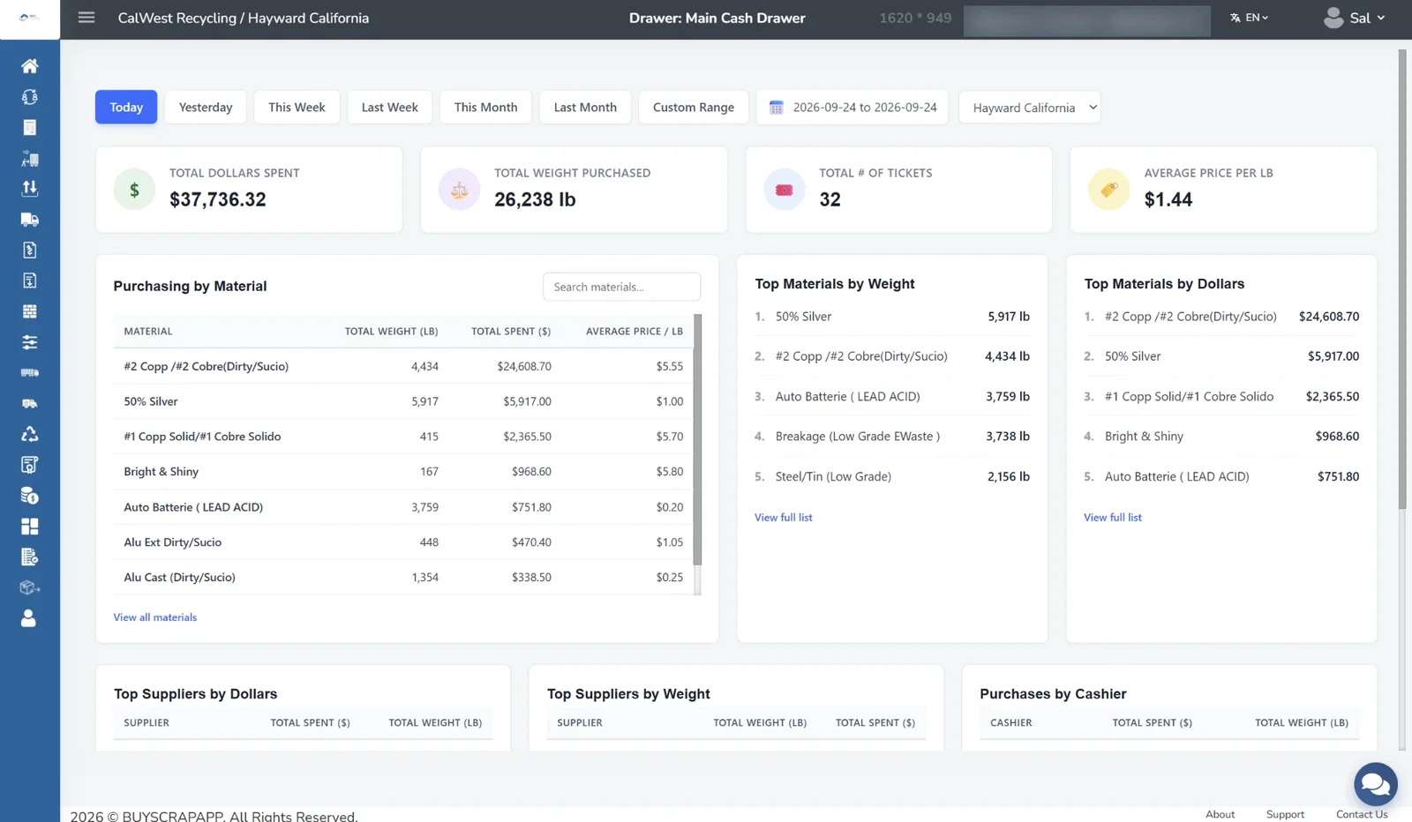
Task: Open the dashboard tiles sidebar icon
Action: tap(29, 527)
